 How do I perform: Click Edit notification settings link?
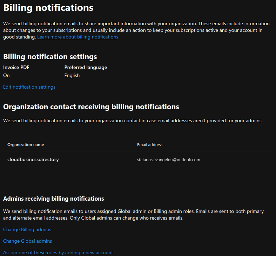[29, 87]
